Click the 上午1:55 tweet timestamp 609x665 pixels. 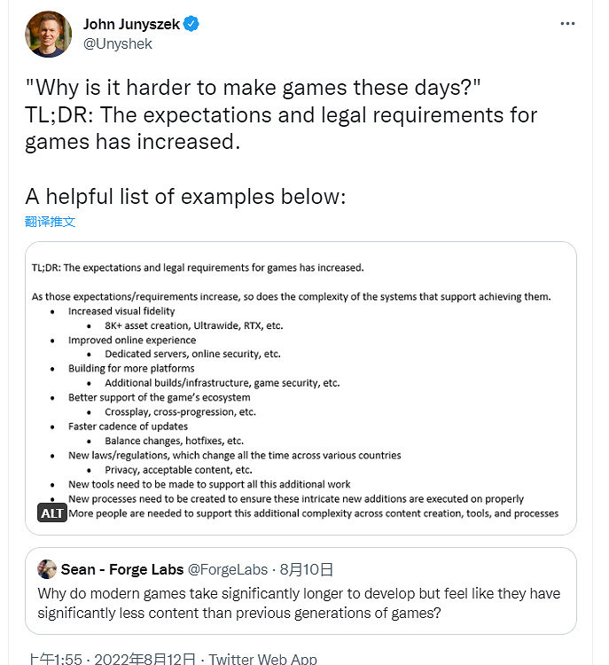click(x=55, y=660)
